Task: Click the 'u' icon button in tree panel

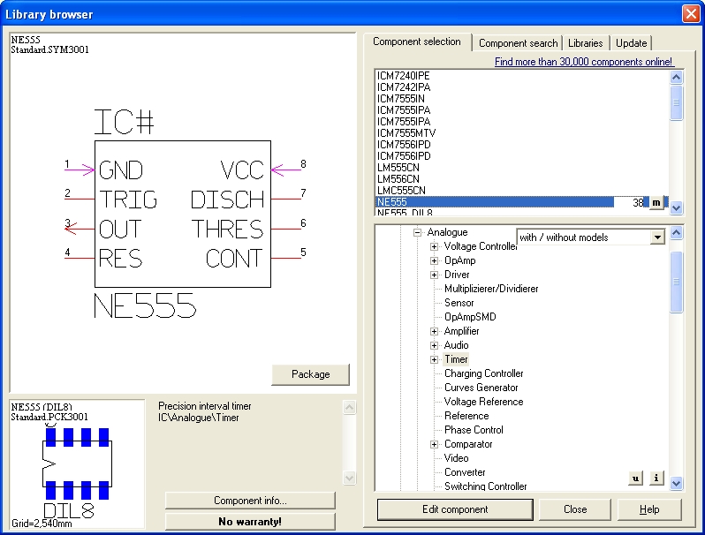Action: coord(635,478)
